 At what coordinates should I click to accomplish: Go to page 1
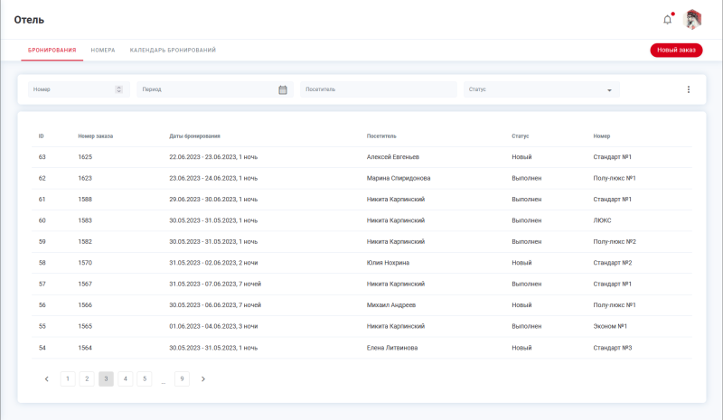coord(68,379)
